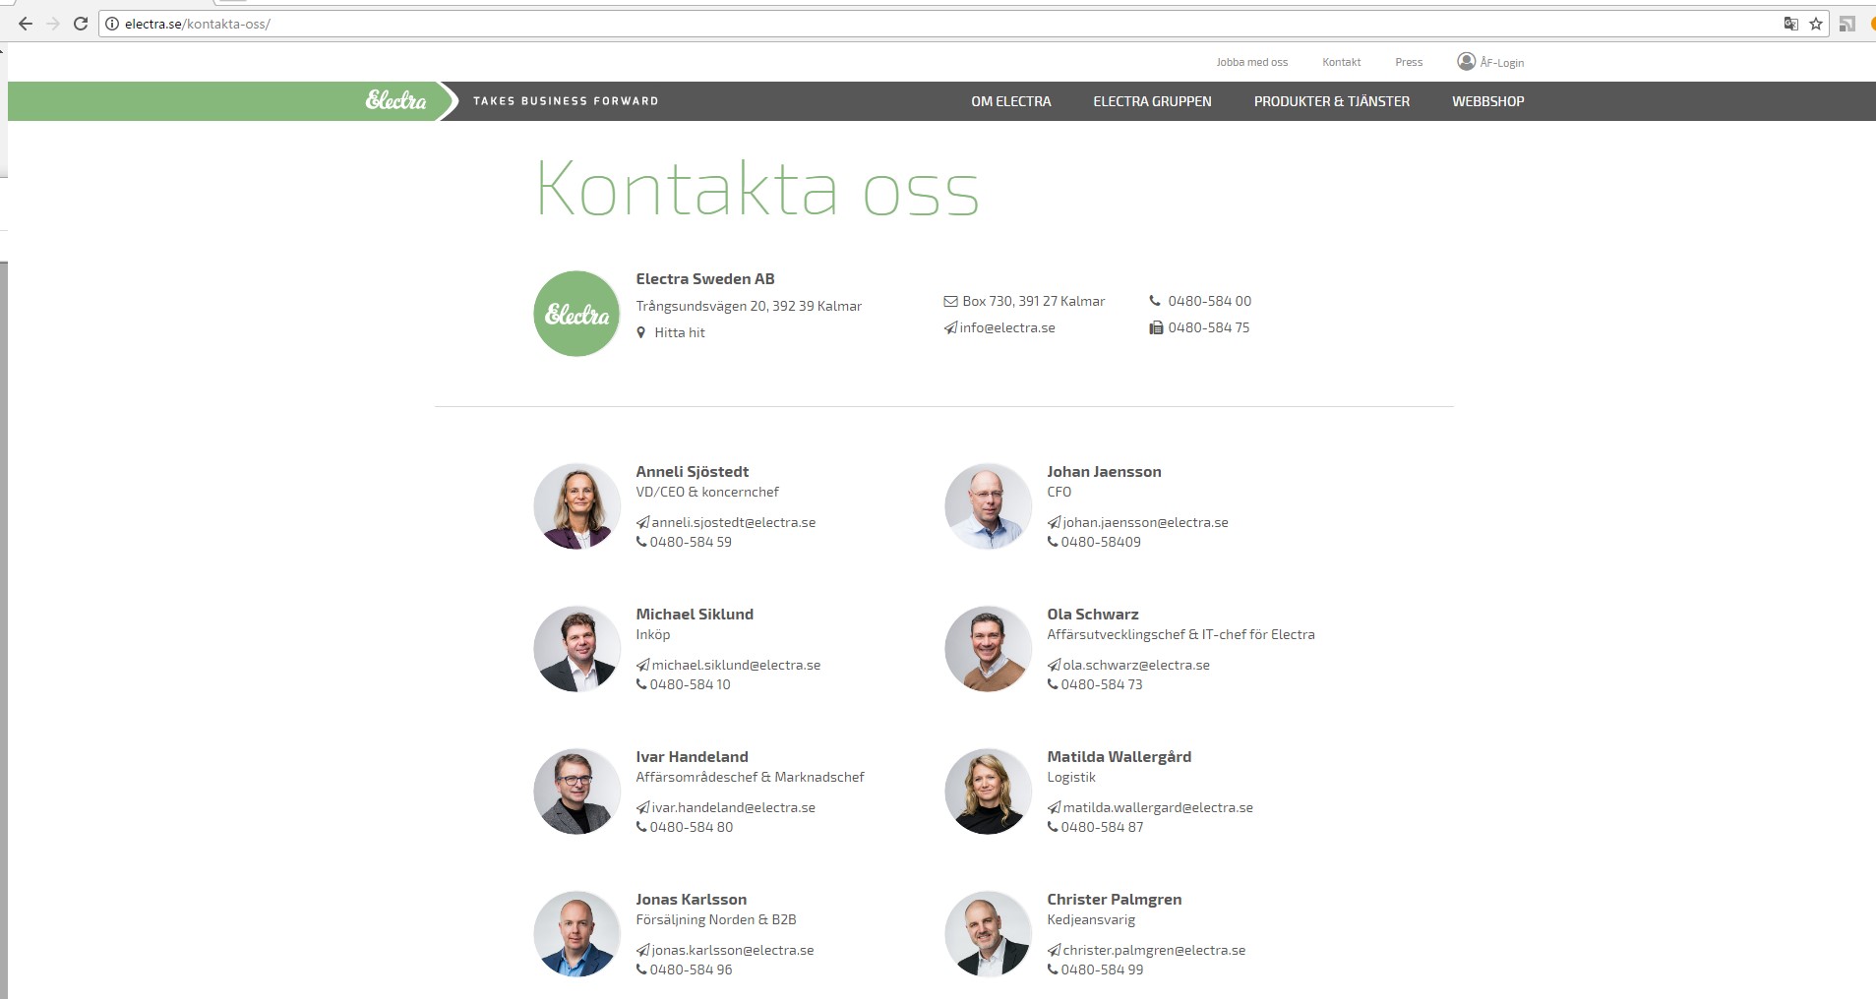This screenshot has height=999, width=1876.
Task: Click the phone icon for Michael Siklund
Action: [x=641, y=684]
